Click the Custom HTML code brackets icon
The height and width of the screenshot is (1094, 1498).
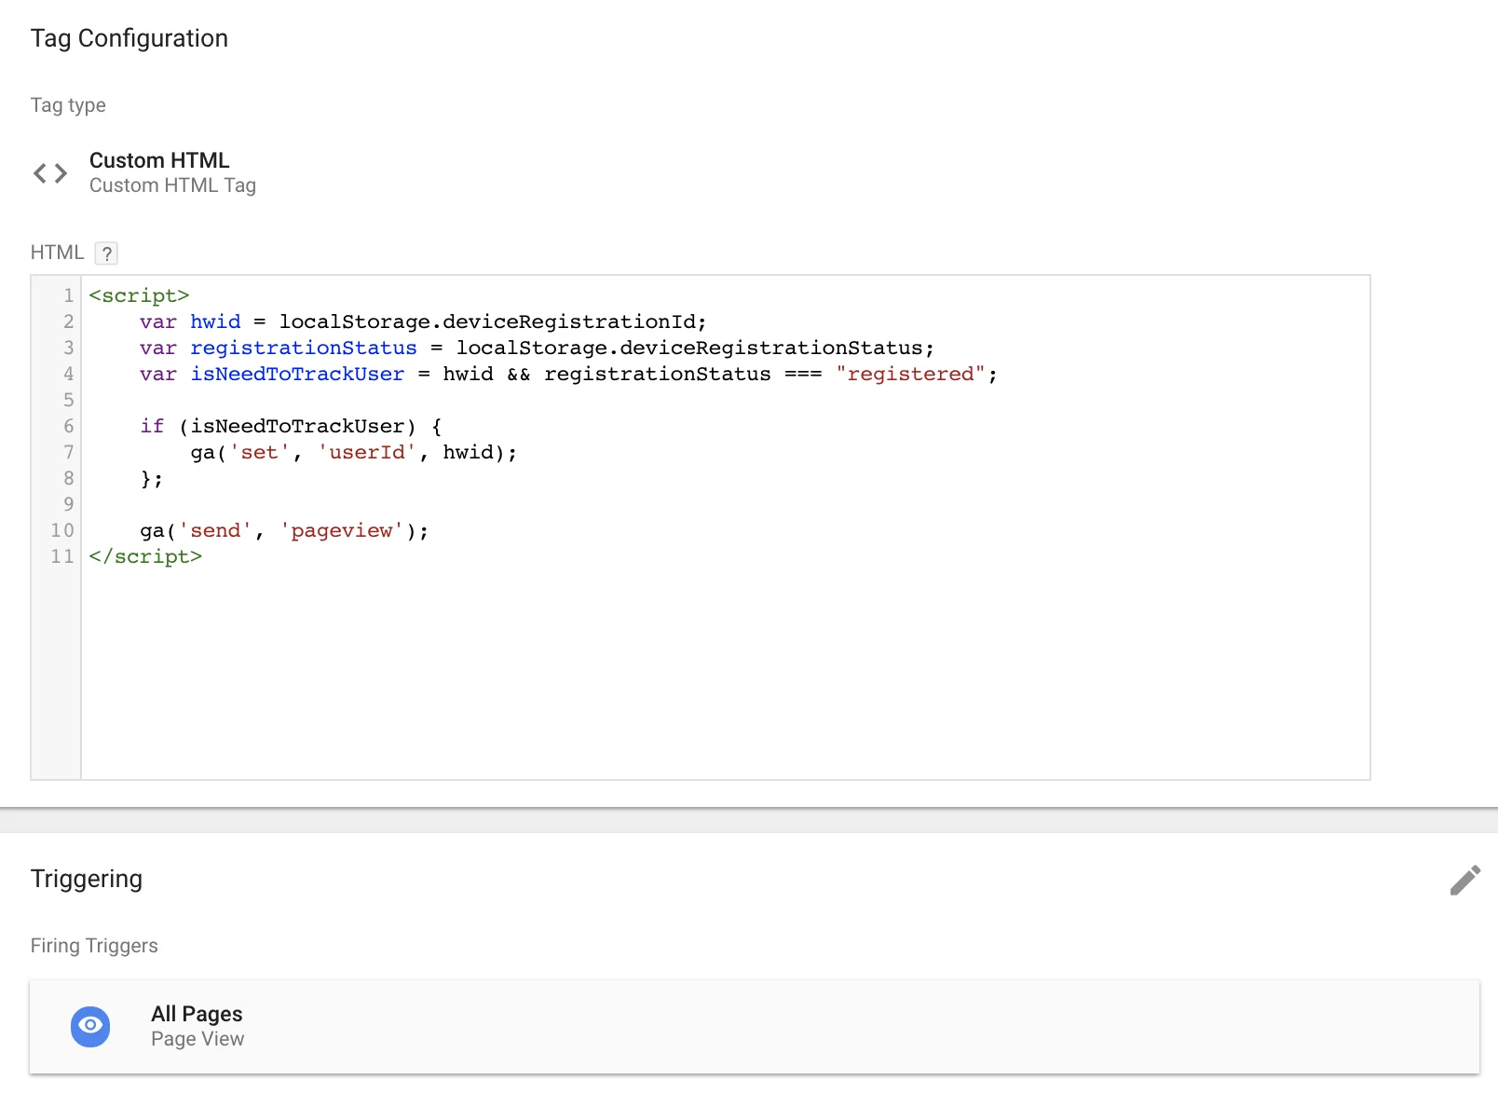[50, 173]
